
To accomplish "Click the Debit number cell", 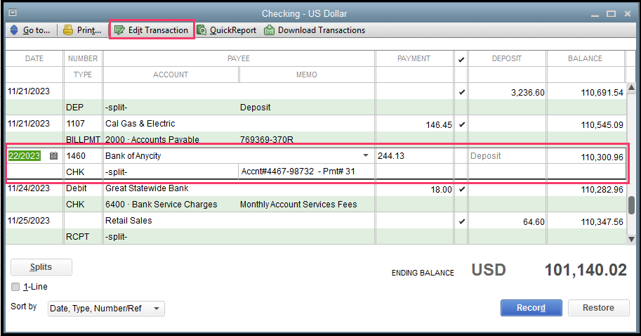I will tap(77, 188).
